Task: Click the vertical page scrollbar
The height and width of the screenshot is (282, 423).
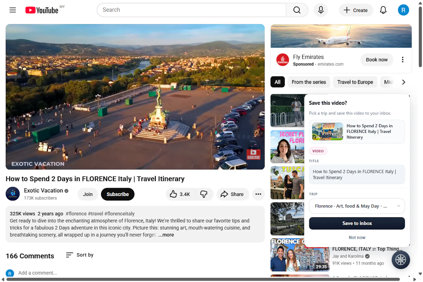Action: [420, 36]
